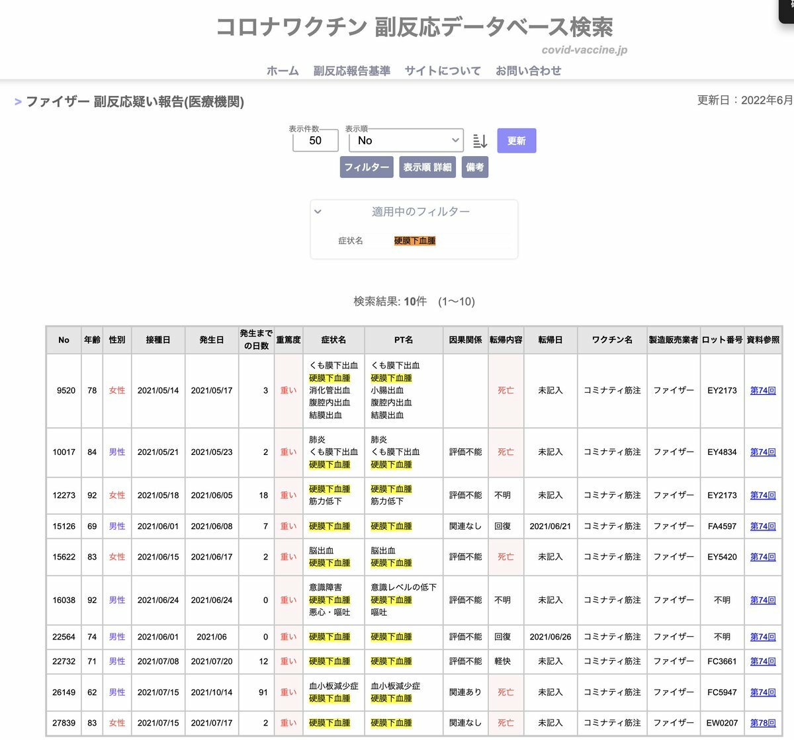Click the 転帰内容 column header
This screenshot has height=740, width=794.
point(506,340)
